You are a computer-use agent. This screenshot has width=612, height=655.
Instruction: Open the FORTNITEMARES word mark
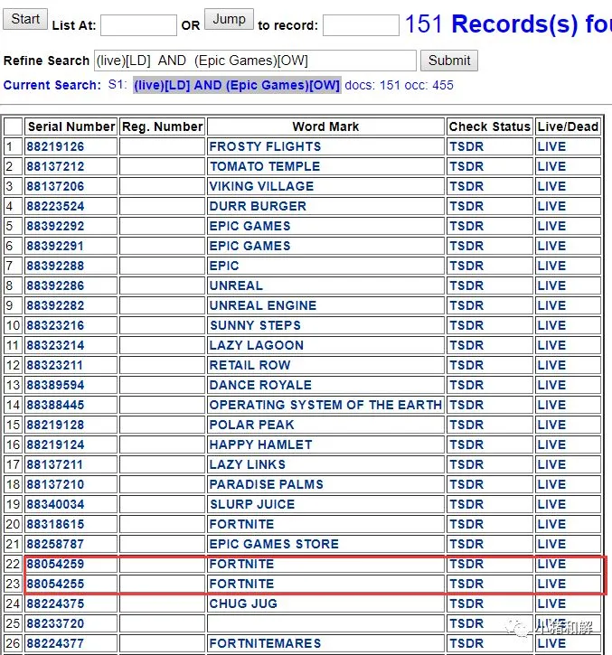265,643
